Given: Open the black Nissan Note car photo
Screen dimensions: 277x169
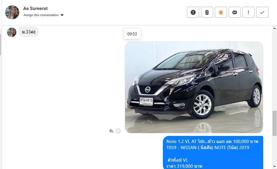Looking at the screenshot, I should (194, 87).
